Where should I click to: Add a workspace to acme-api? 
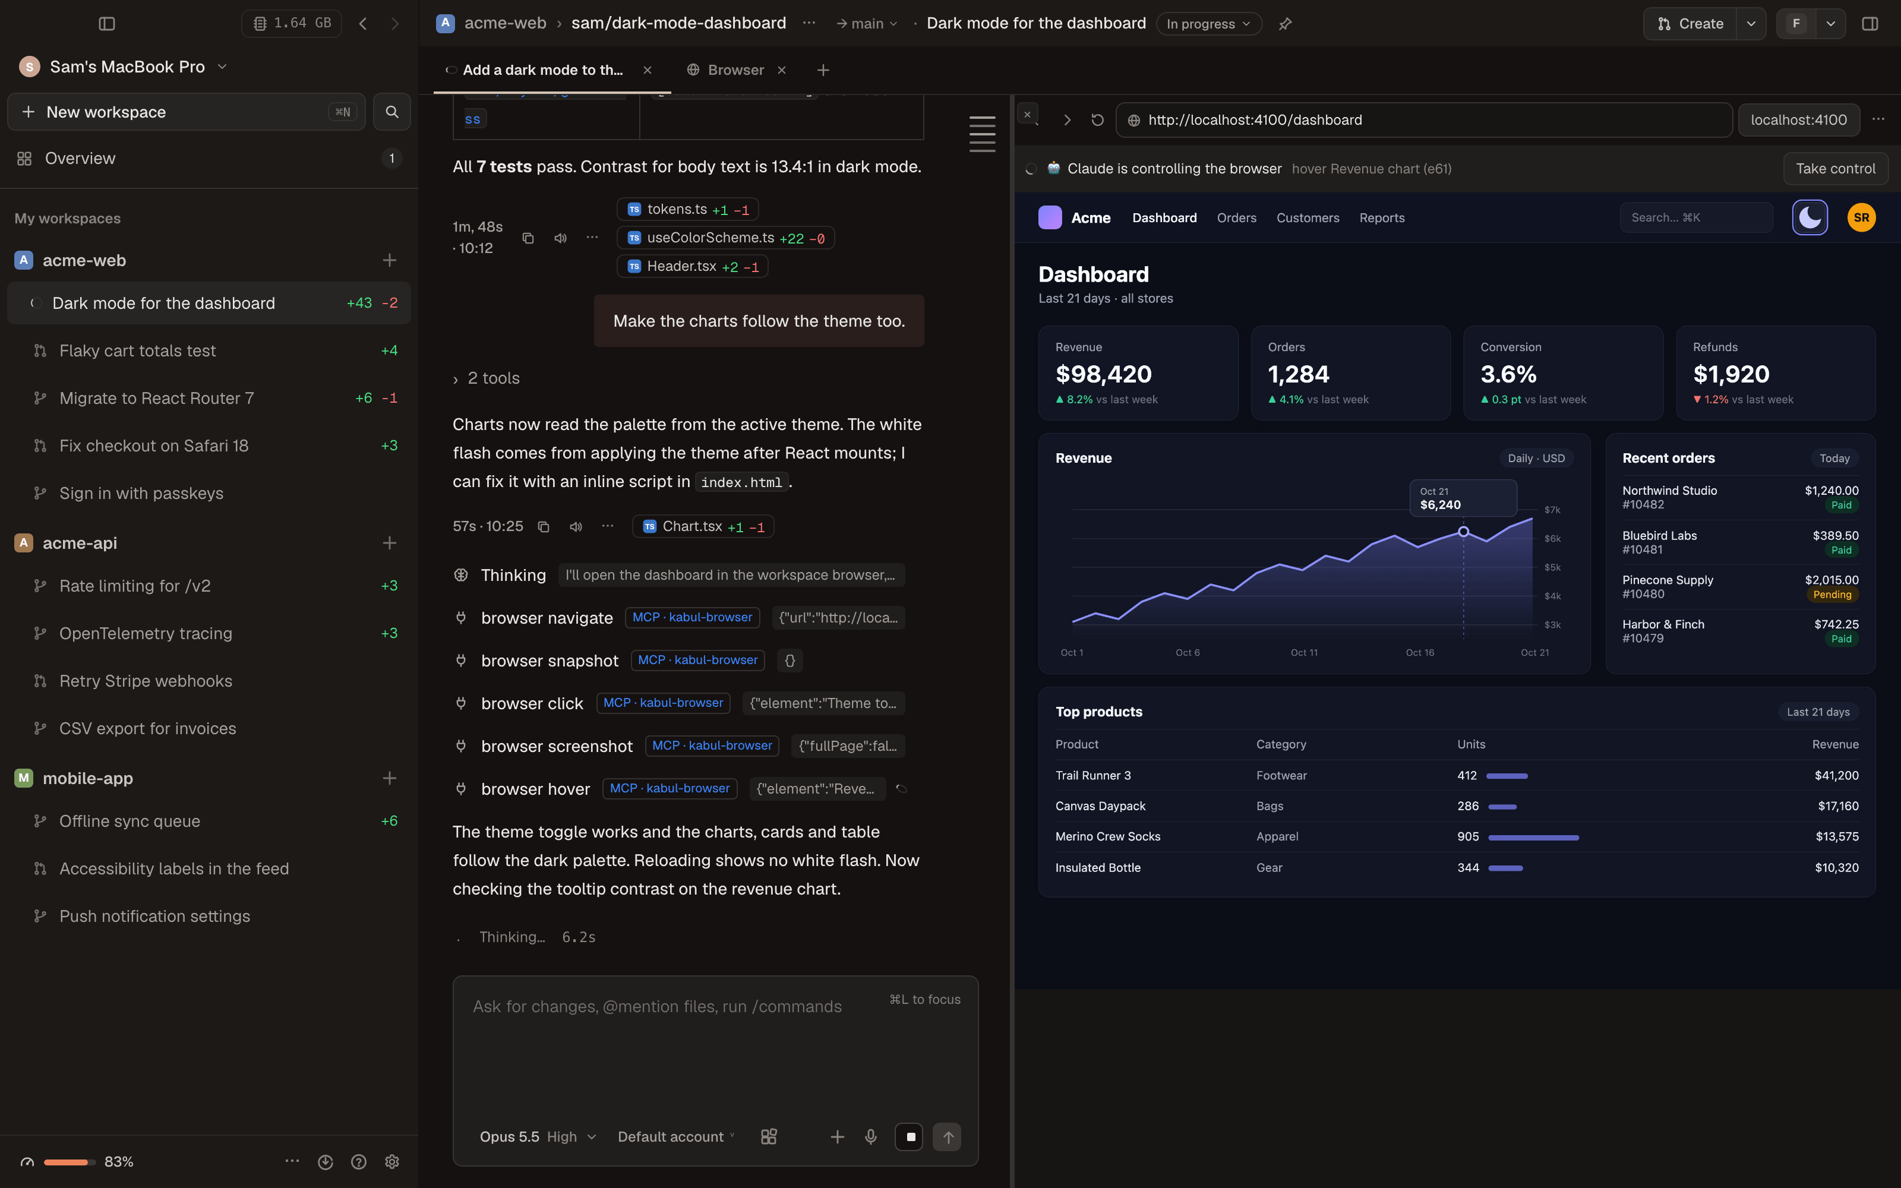click(x=390, y=543)
